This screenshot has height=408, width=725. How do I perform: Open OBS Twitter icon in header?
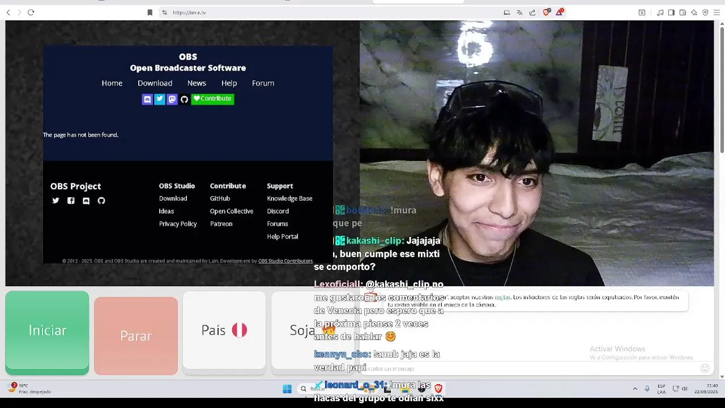pos(160,99)
